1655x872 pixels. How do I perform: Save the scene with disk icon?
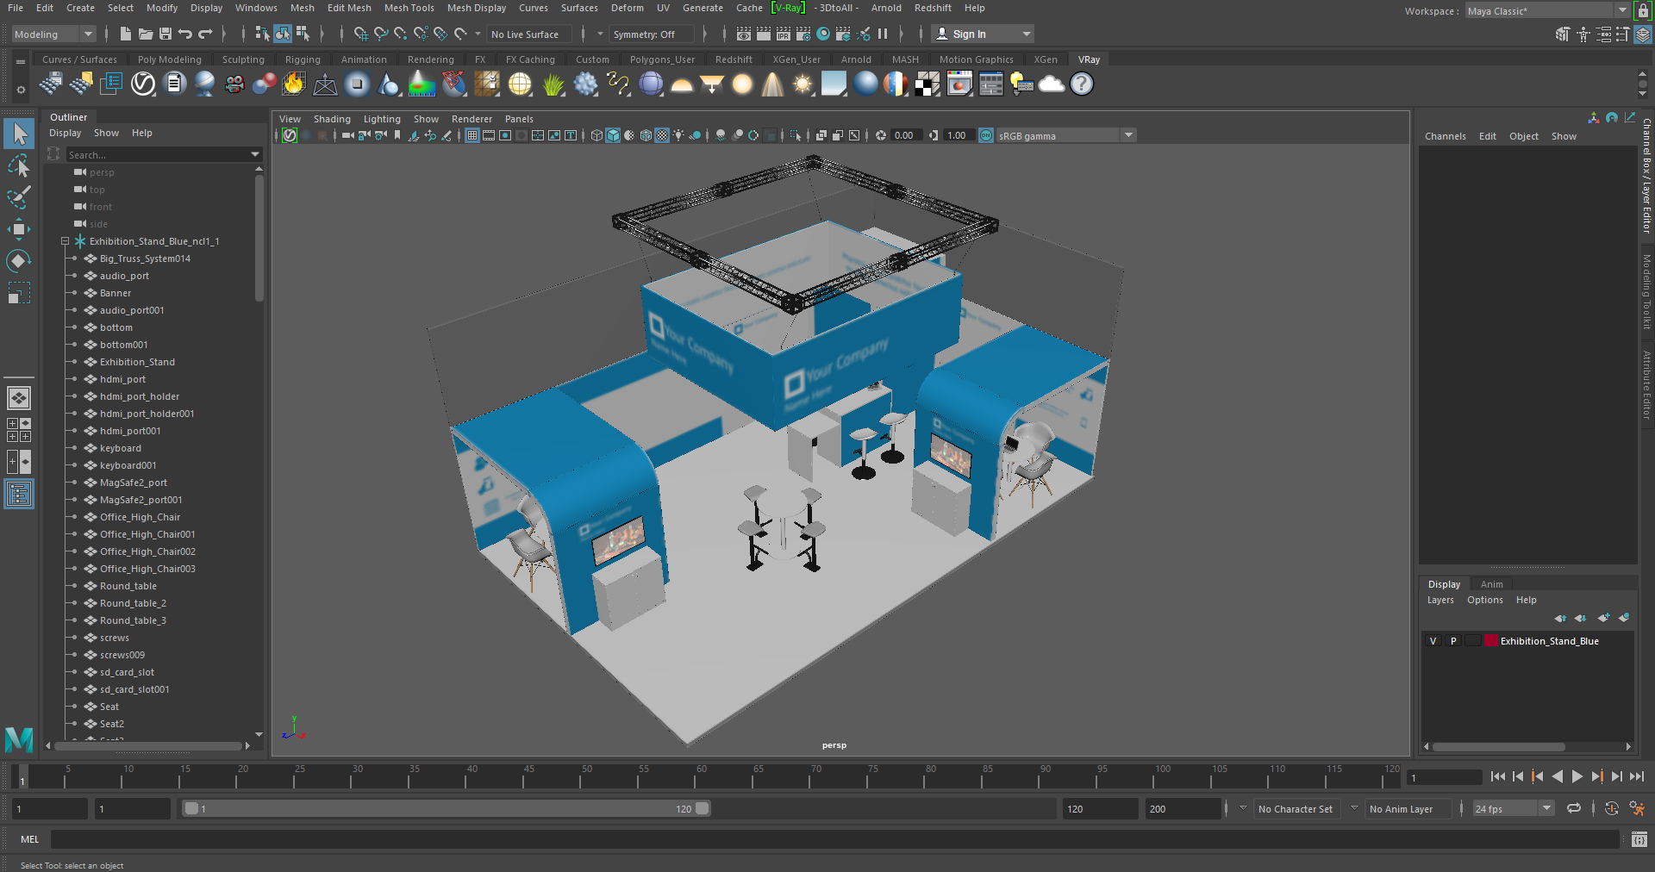coord(165,34)
